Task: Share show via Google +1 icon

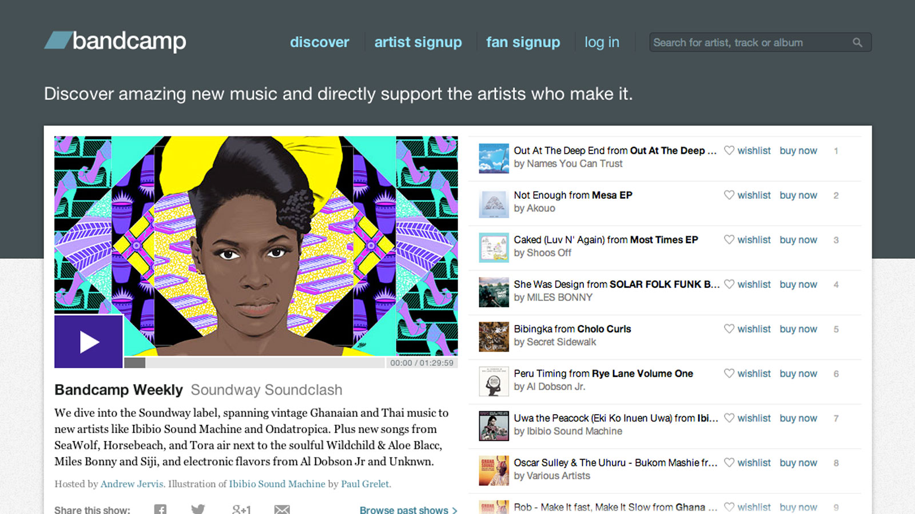Action: 241,509
